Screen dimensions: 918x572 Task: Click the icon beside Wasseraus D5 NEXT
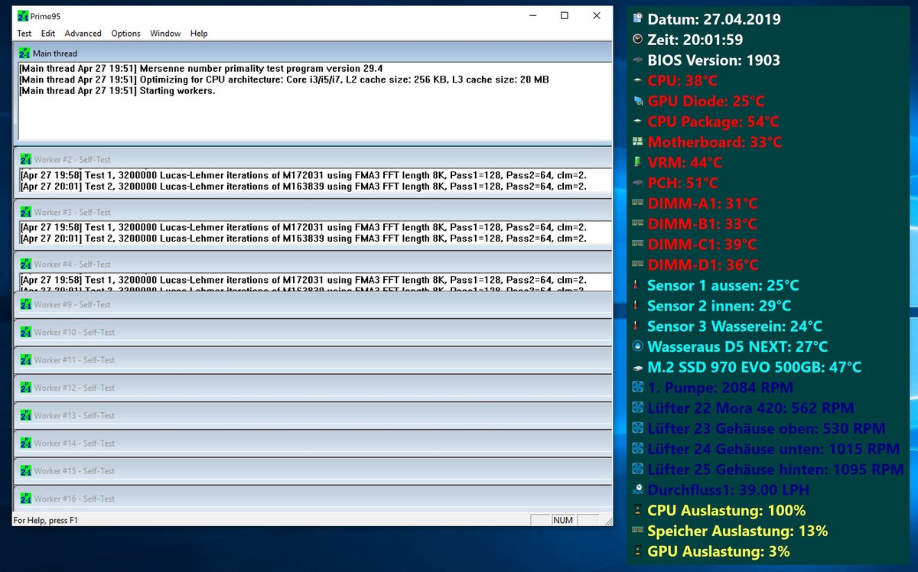pyautogui.click(x=638, y=346)
